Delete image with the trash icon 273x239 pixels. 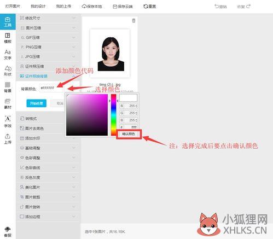point(133,21)
